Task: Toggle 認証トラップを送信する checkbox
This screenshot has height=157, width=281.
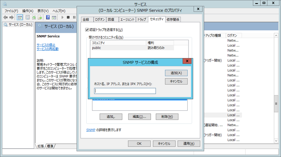Action: (x=87, y=30)
